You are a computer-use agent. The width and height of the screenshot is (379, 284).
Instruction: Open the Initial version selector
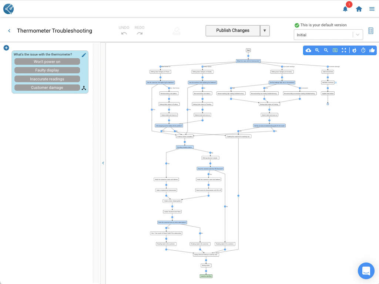(328, 35)
